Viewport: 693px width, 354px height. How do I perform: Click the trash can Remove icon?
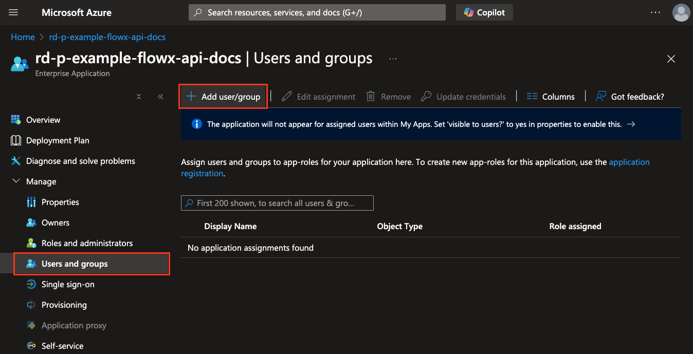point(370,96)
